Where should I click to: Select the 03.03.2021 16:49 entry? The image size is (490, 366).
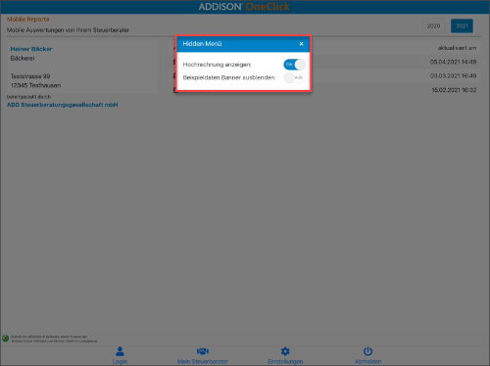pyautogui.click(x=453, y=75)
